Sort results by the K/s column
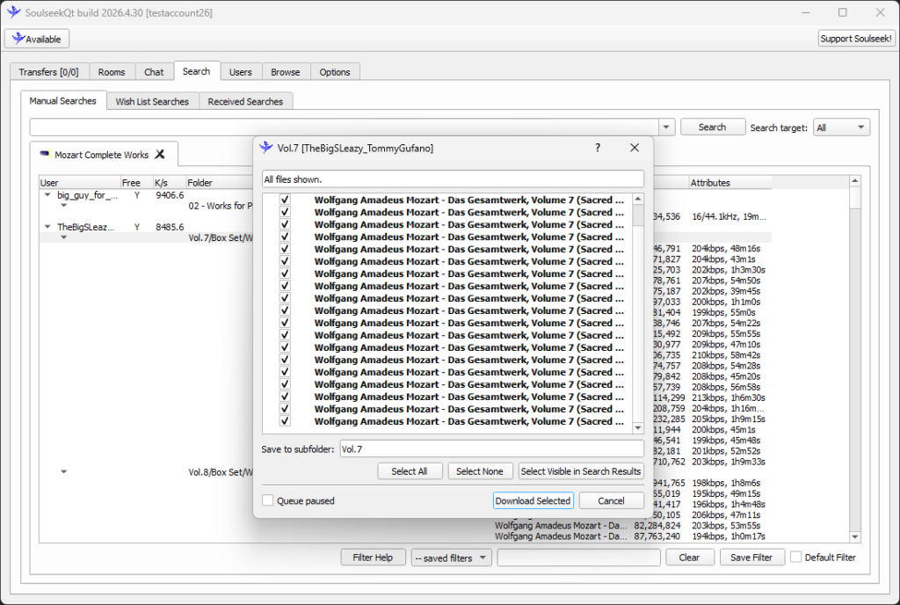The height and width of the screenshot is (605, 900). tap(170, 183)
